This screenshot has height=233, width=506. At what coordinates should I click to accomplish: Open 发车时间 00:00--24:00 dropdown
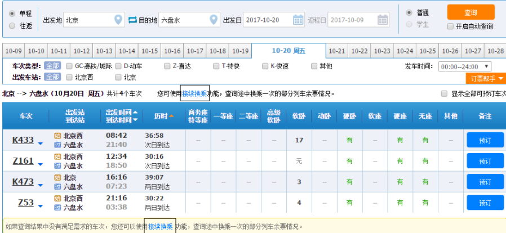(x=465, y=67)
